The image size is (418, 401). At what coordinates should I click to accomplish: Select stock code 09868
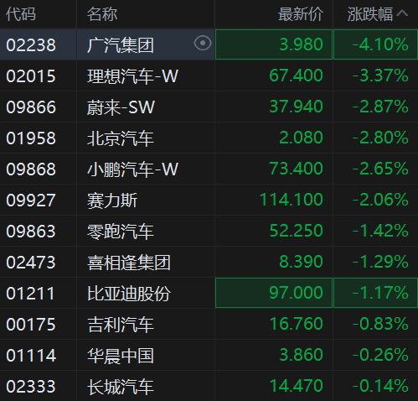pyautogui.click(x=31, y=169)
